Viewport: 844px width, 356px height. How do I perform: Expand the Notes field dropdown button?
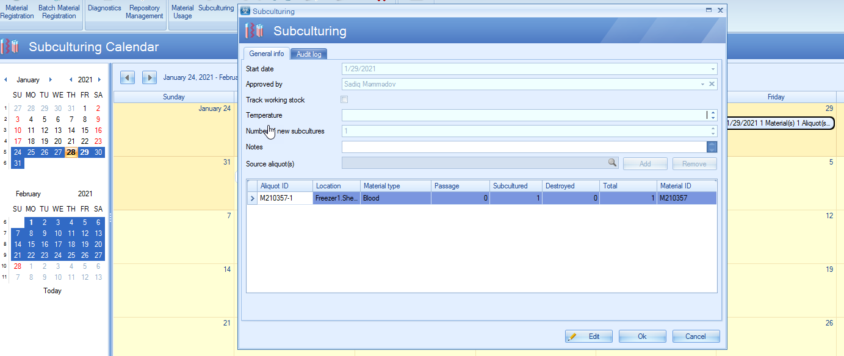click(x=712, y=146)
